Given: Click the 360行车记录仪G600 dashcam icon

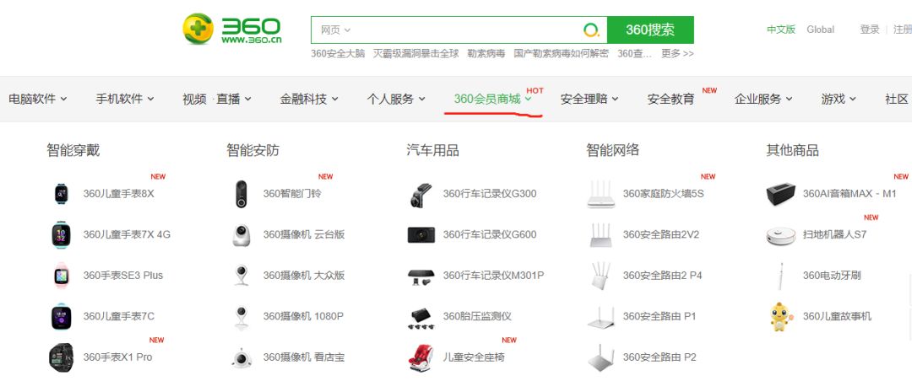Looking at the screenshot, I should [x=421, y=234].
